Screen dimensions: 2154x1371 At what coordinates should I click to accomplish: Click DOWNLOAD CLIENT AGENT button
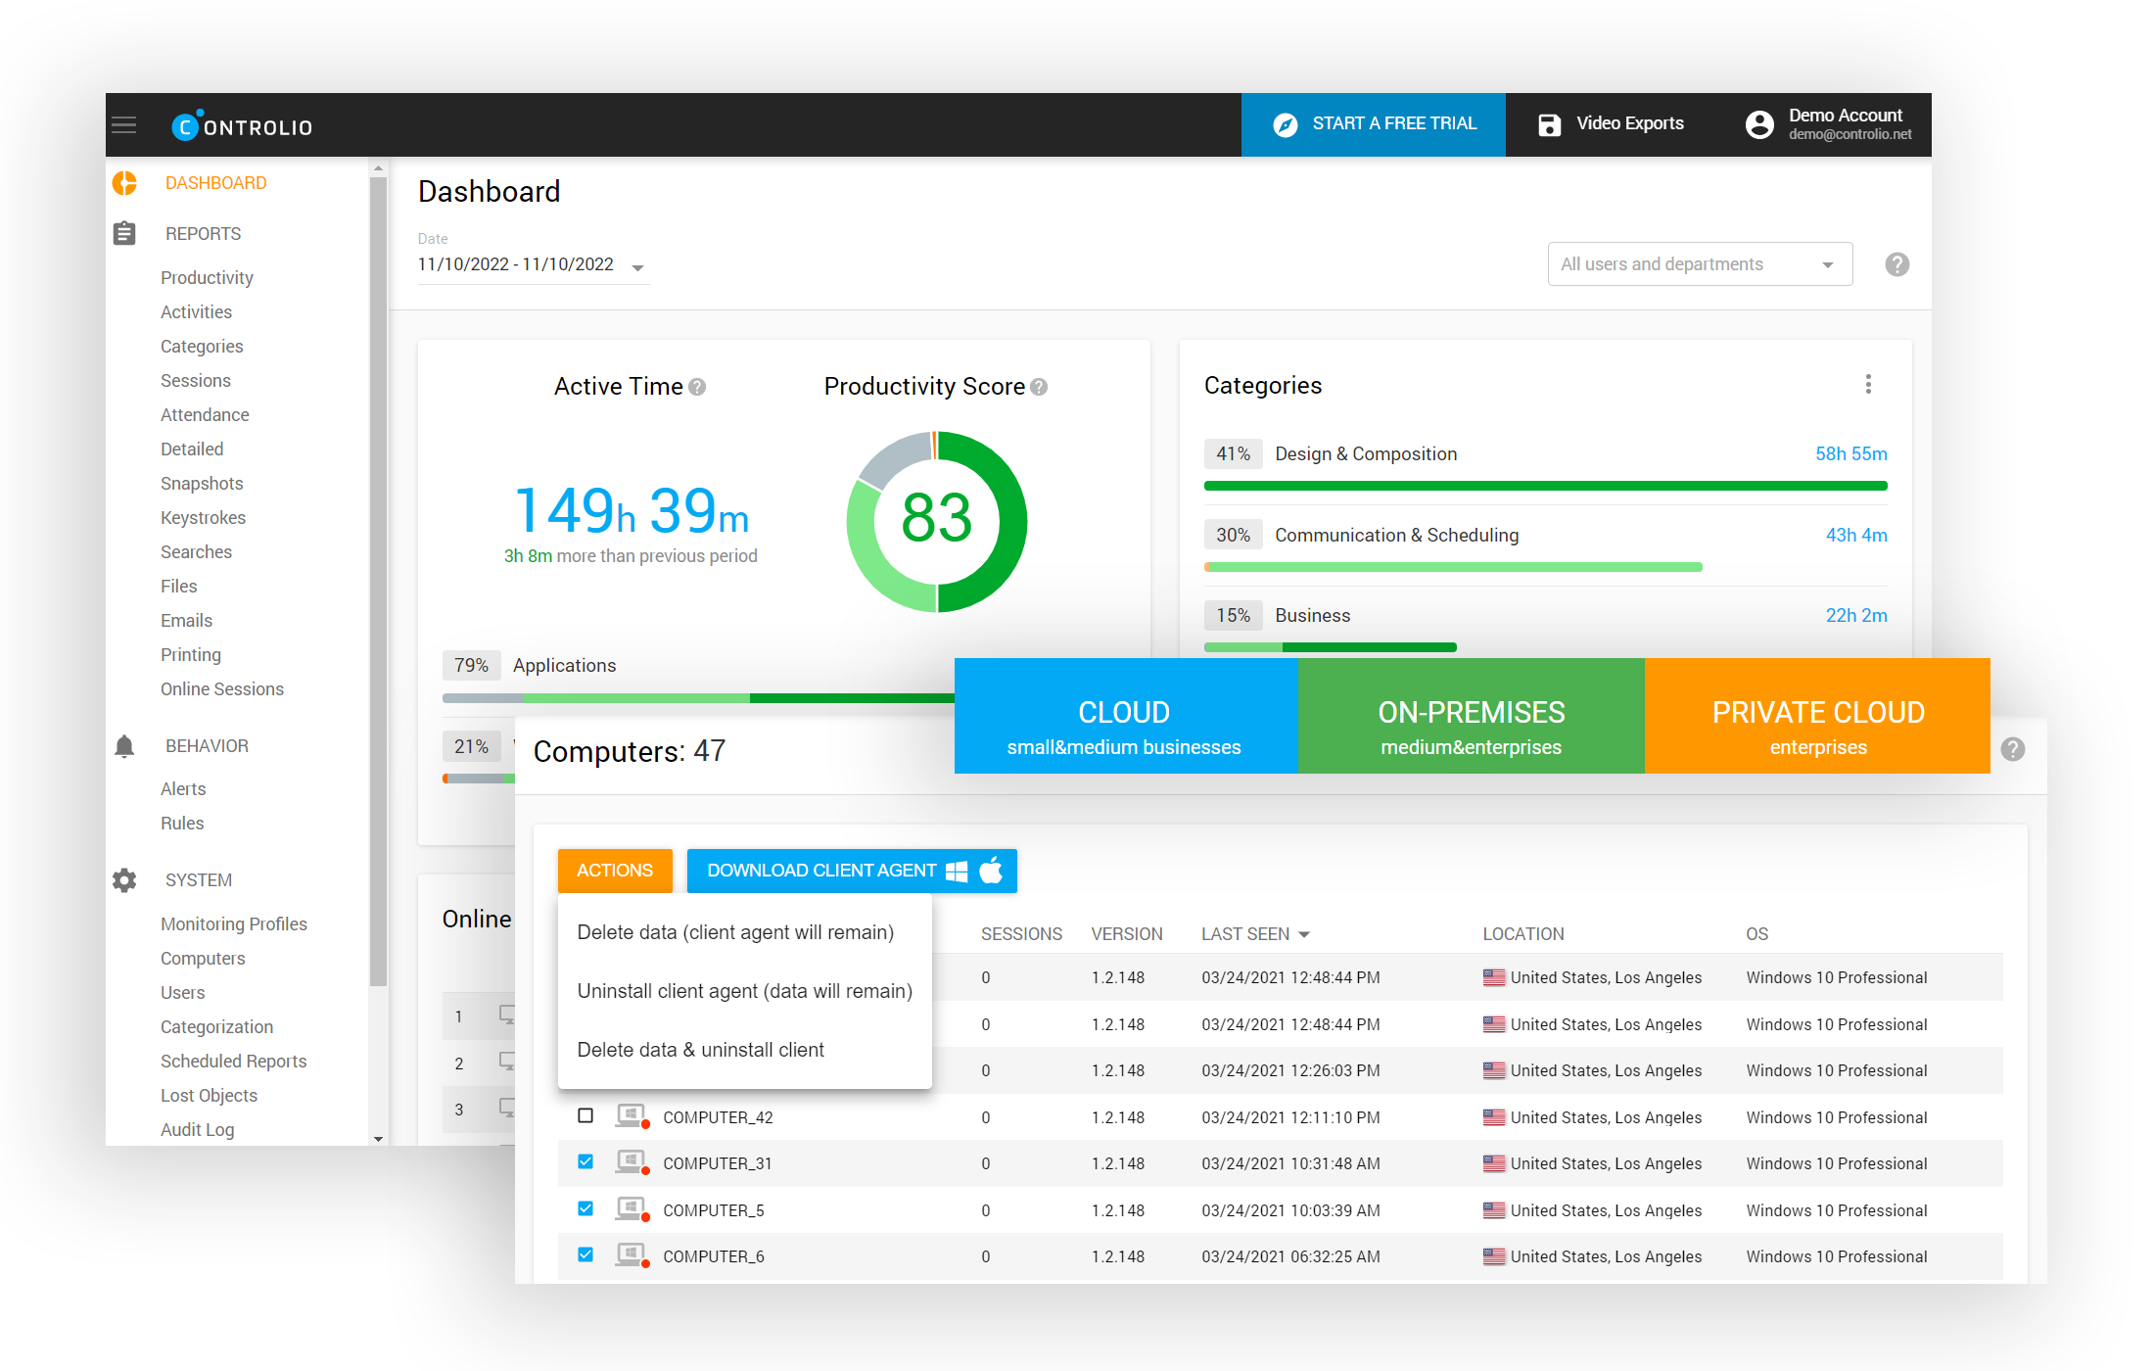coord(852,871)
